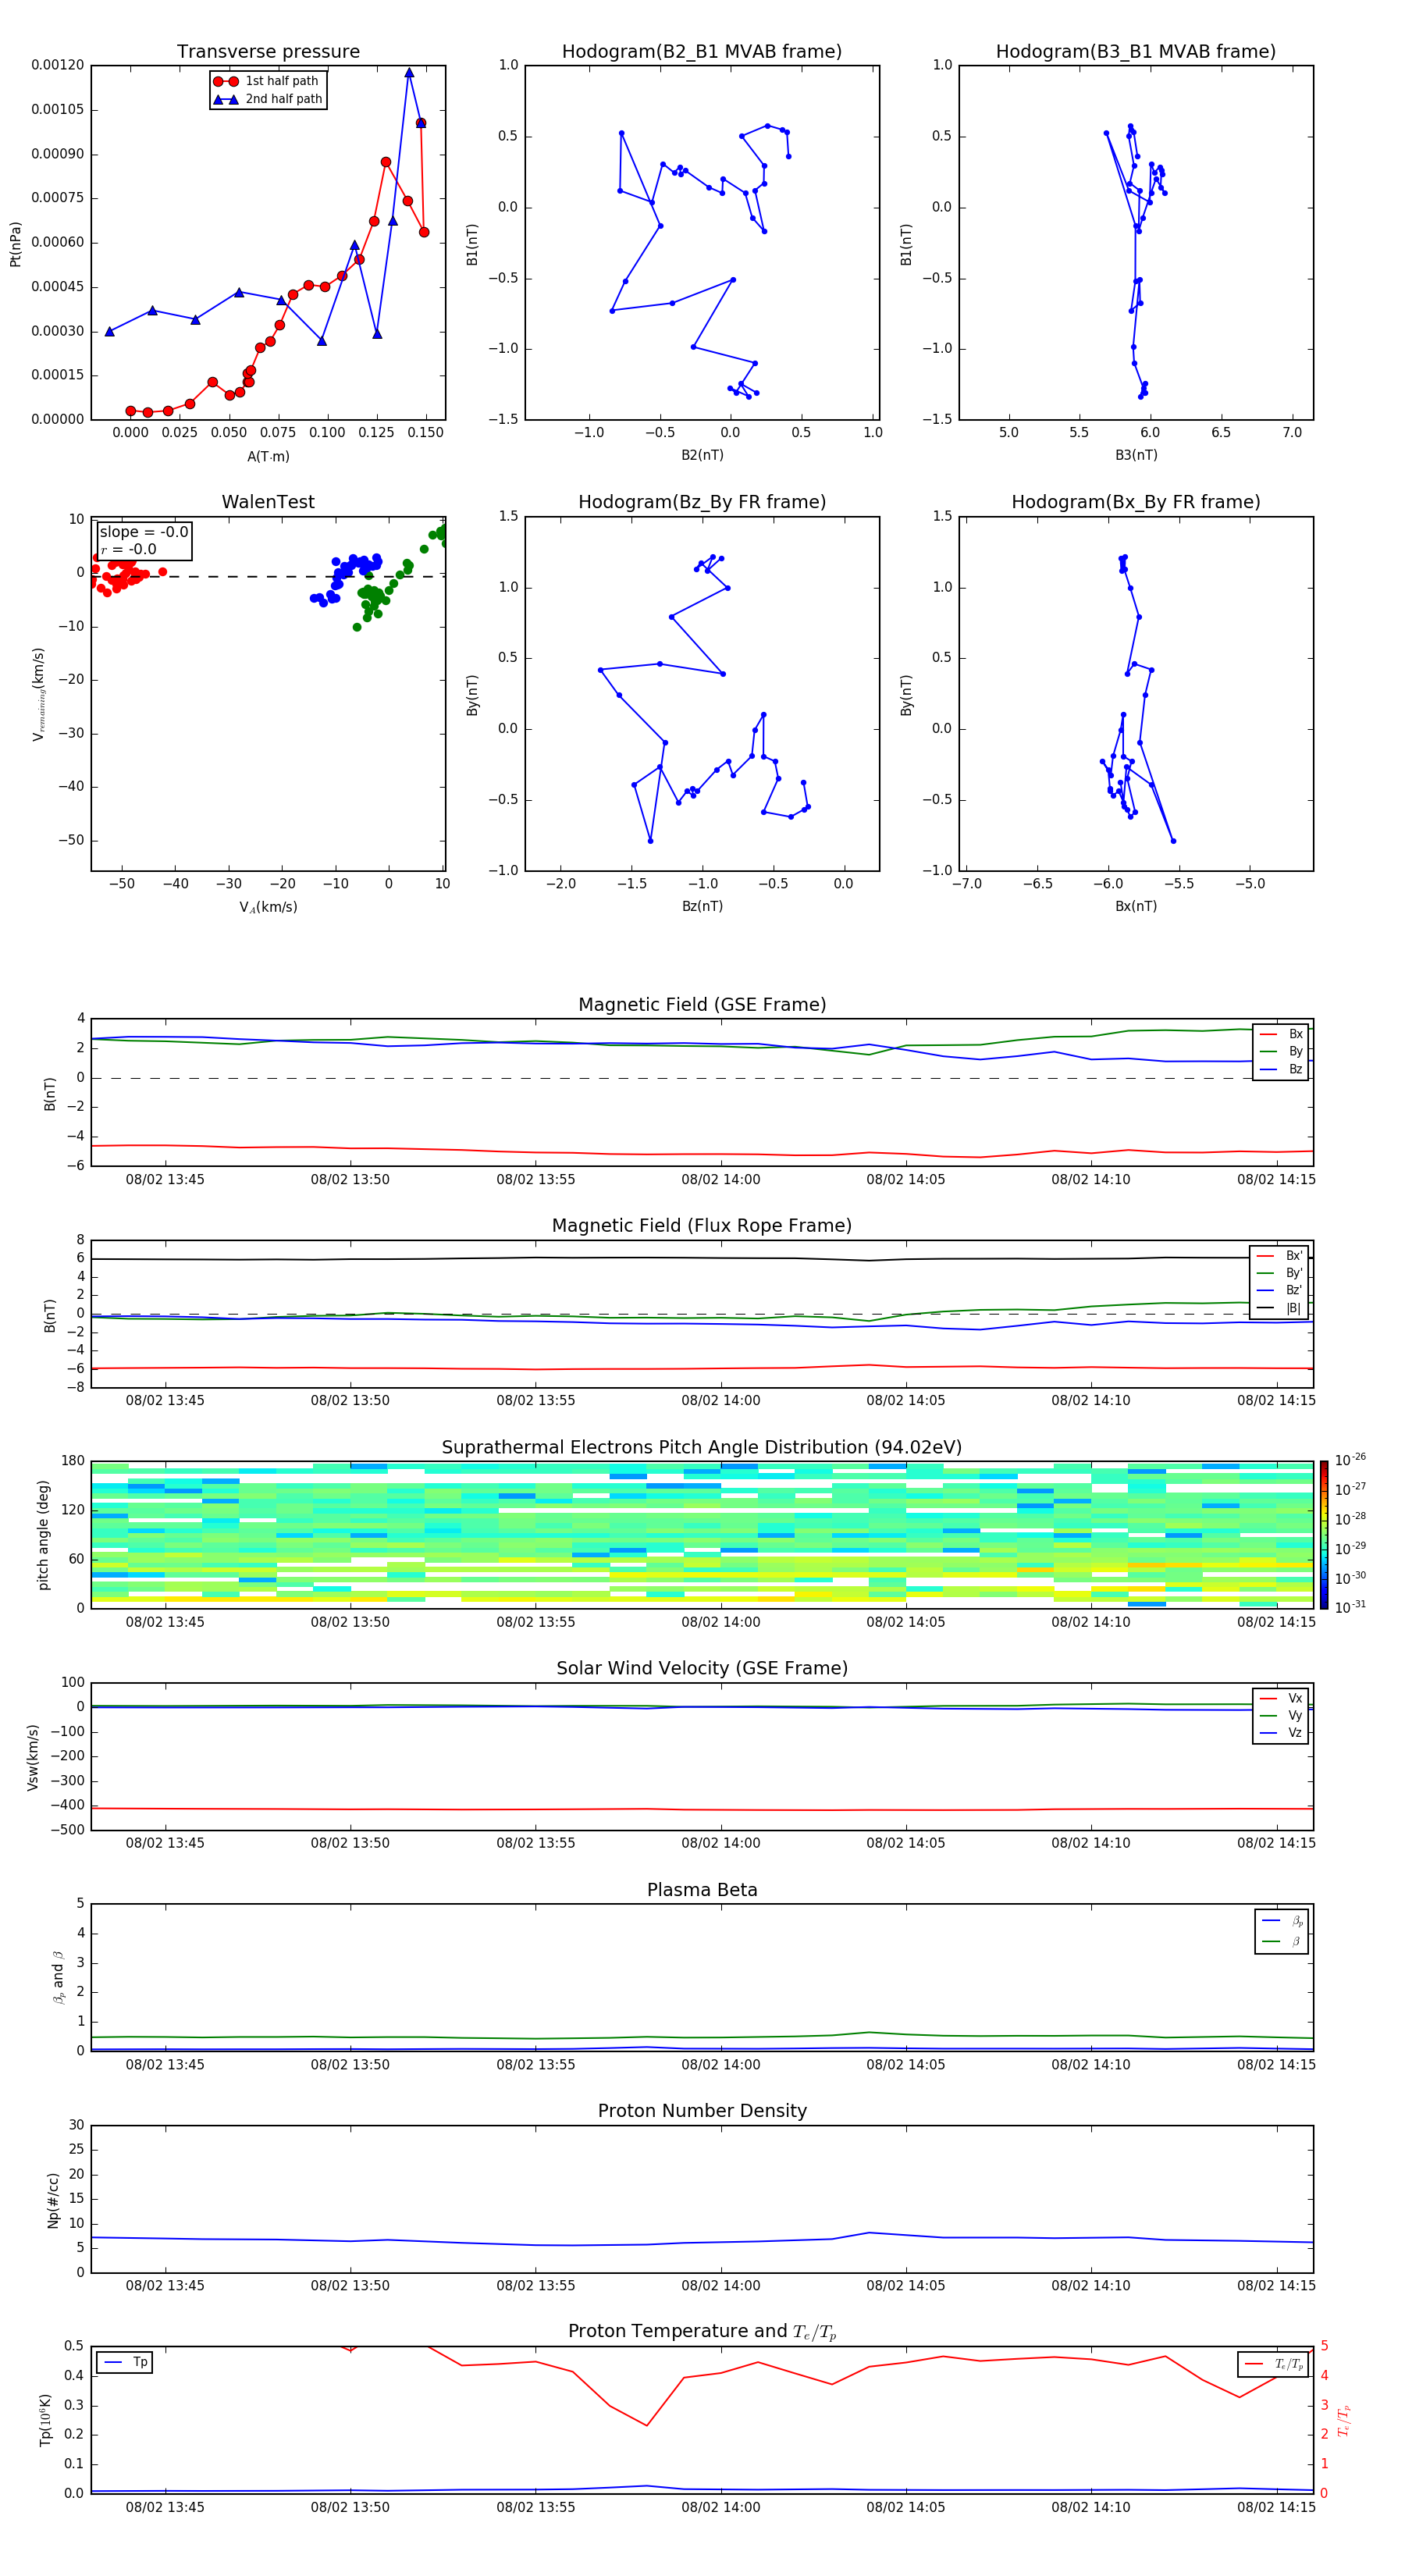Click the By' legend entry in Flux Rope panel
The image size is (1405, 2576).
tap(1279, 1273)
